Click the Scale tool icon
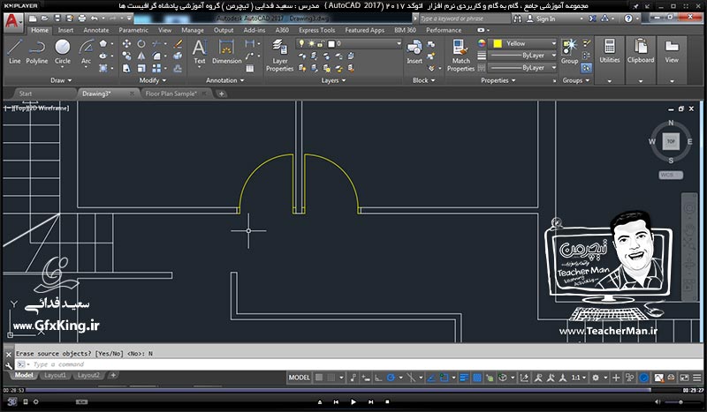The height and width of the screenshot is (412, 707). pos(141,68)
